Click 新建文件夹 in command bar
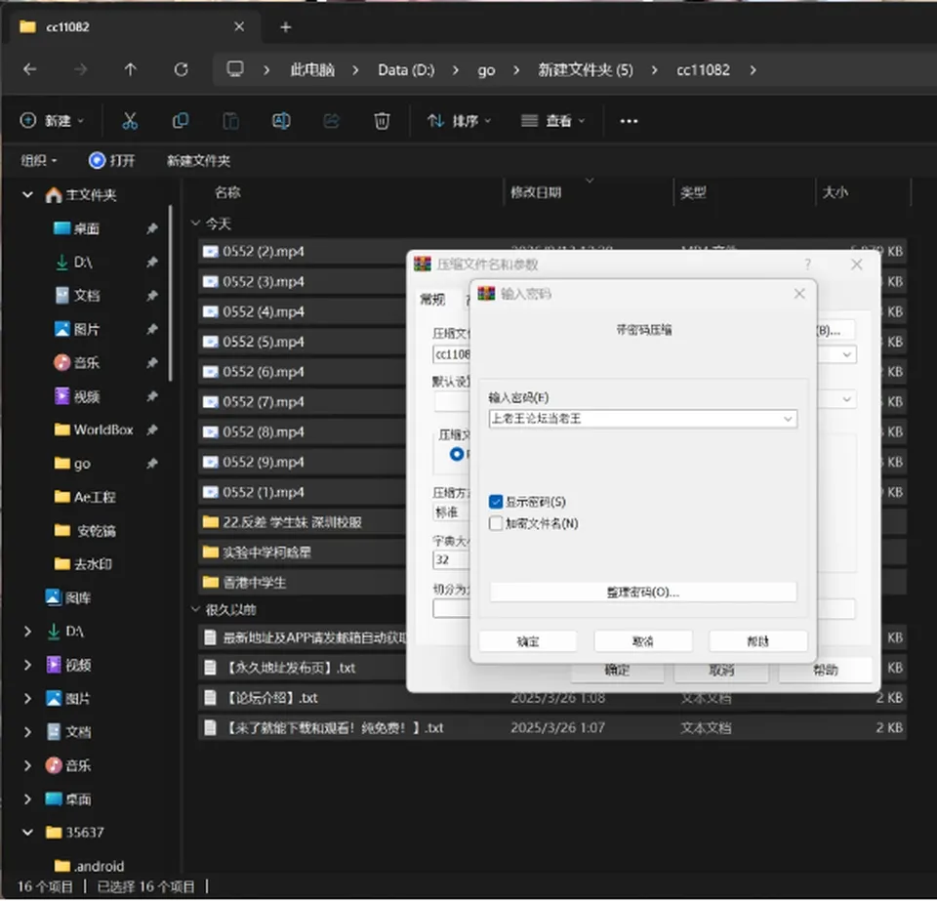This screenshot has height=901, width=937. (198, 160)
